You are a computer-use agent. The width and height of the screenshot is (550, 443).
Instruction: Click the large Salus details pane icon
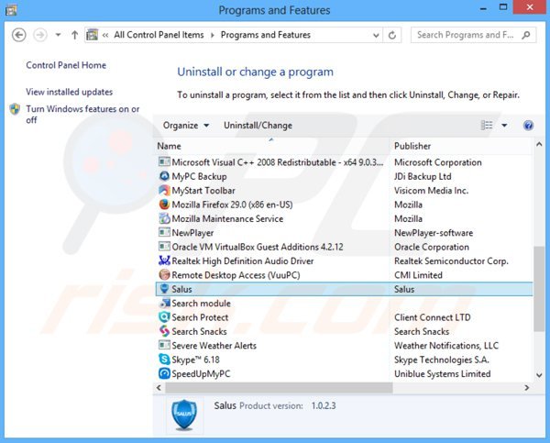[x=184, y=415]
